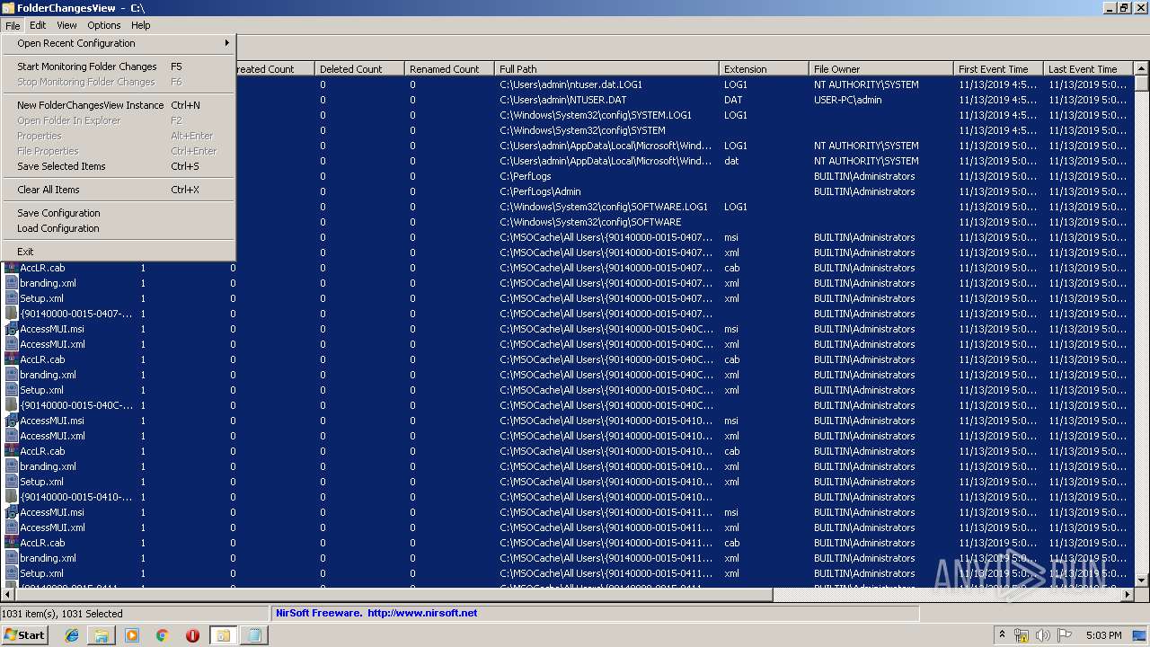Screen dimensions: 1150x647
Task: Choose New FolderChangesView Instance
Action: pos(118,105)
